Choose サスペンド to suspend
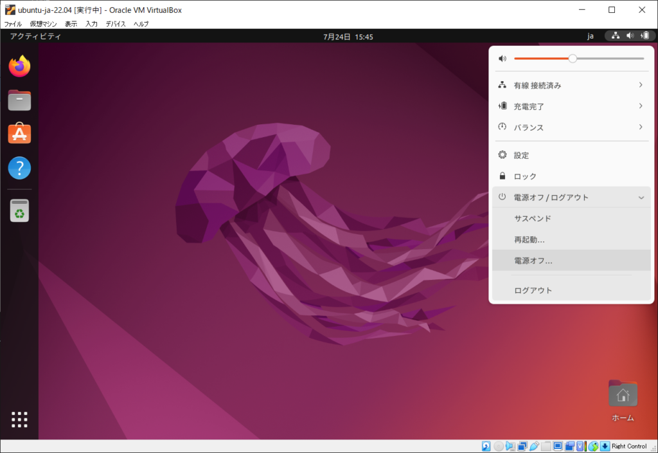This screenshot has height=453, width=658. click(x=533, y=218)
